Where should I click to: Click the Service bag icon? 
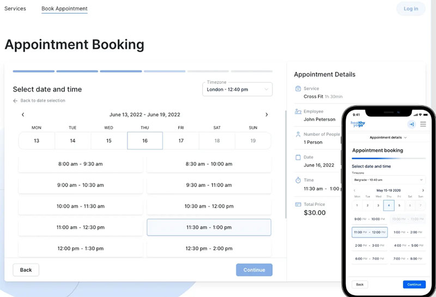tap(298, 89)
